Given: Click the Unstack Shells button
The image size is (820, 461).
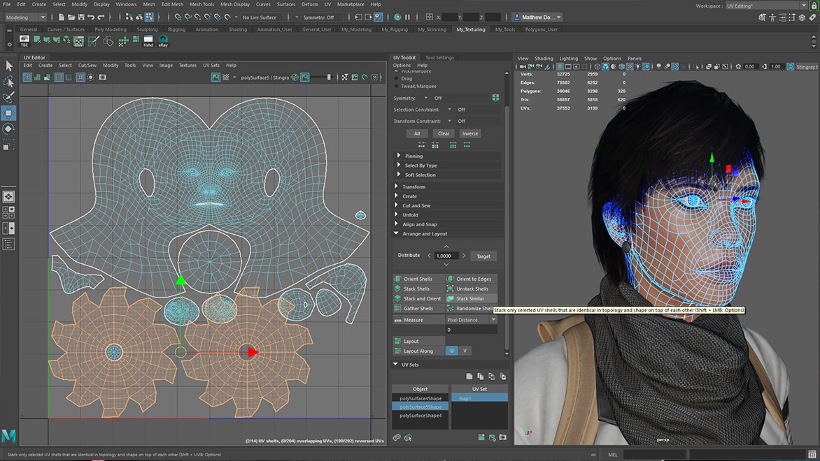Looking at the screenshot, I should click(x=472, y=289).
